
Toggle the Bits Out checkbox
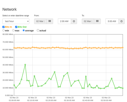tap(16, 27)
